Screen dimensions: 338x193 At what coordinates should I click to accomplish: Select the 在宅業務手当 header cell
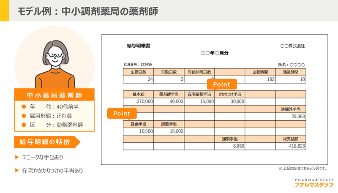pyautogui.click(x=199, y=94)
